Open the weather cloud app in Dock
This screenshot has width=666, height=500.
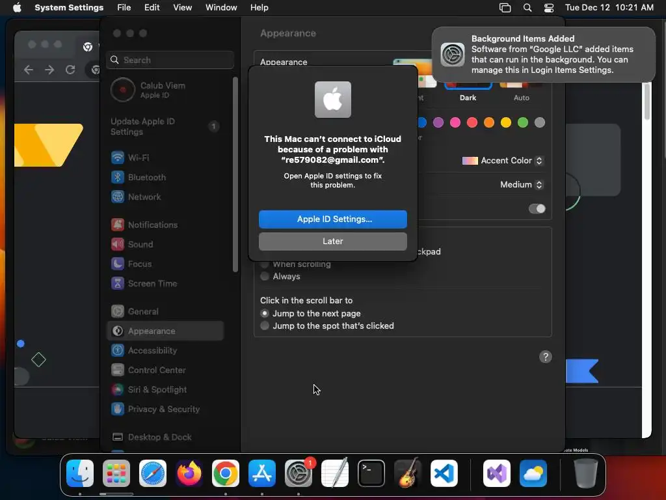coord(533,473)
